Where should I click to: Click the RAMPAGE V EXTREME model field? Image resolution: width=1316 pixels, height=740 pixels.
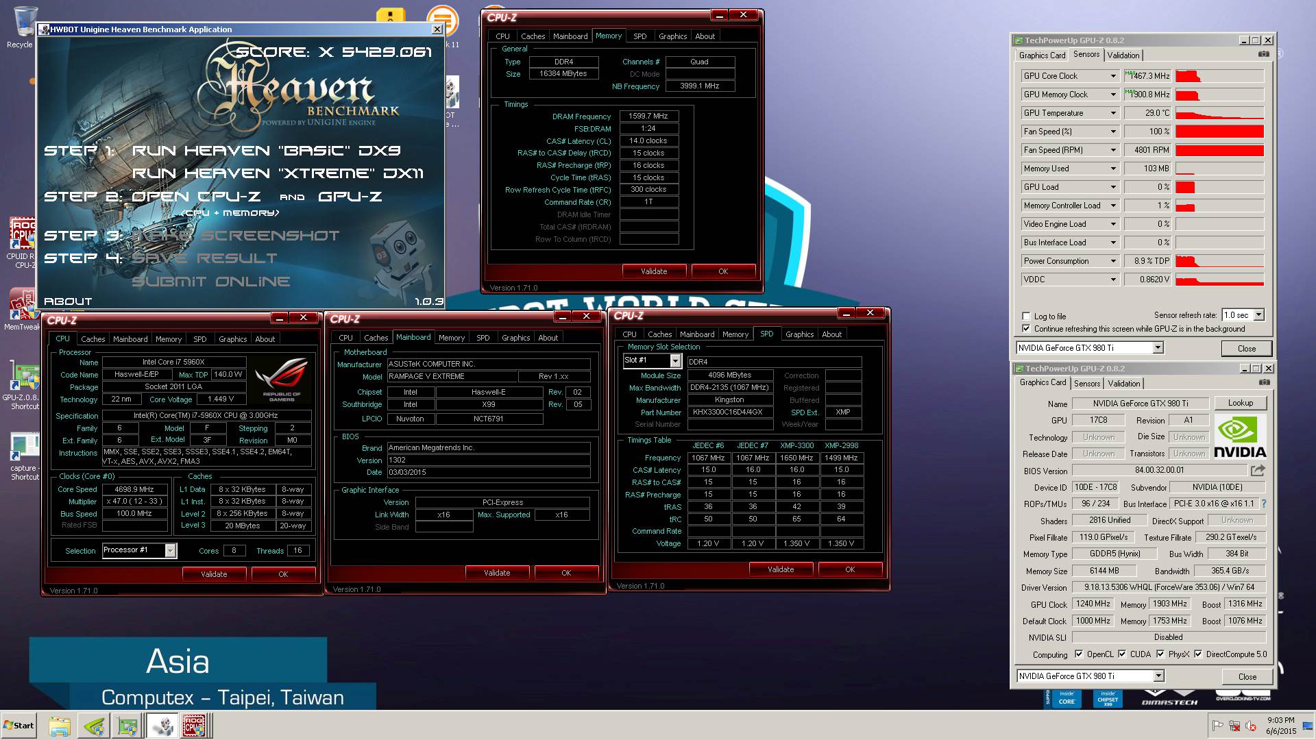click(x=452, y=377)
